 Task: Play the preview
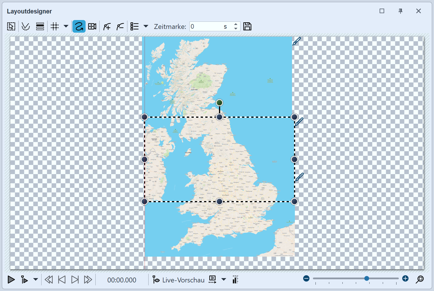[x=11, y=280]
